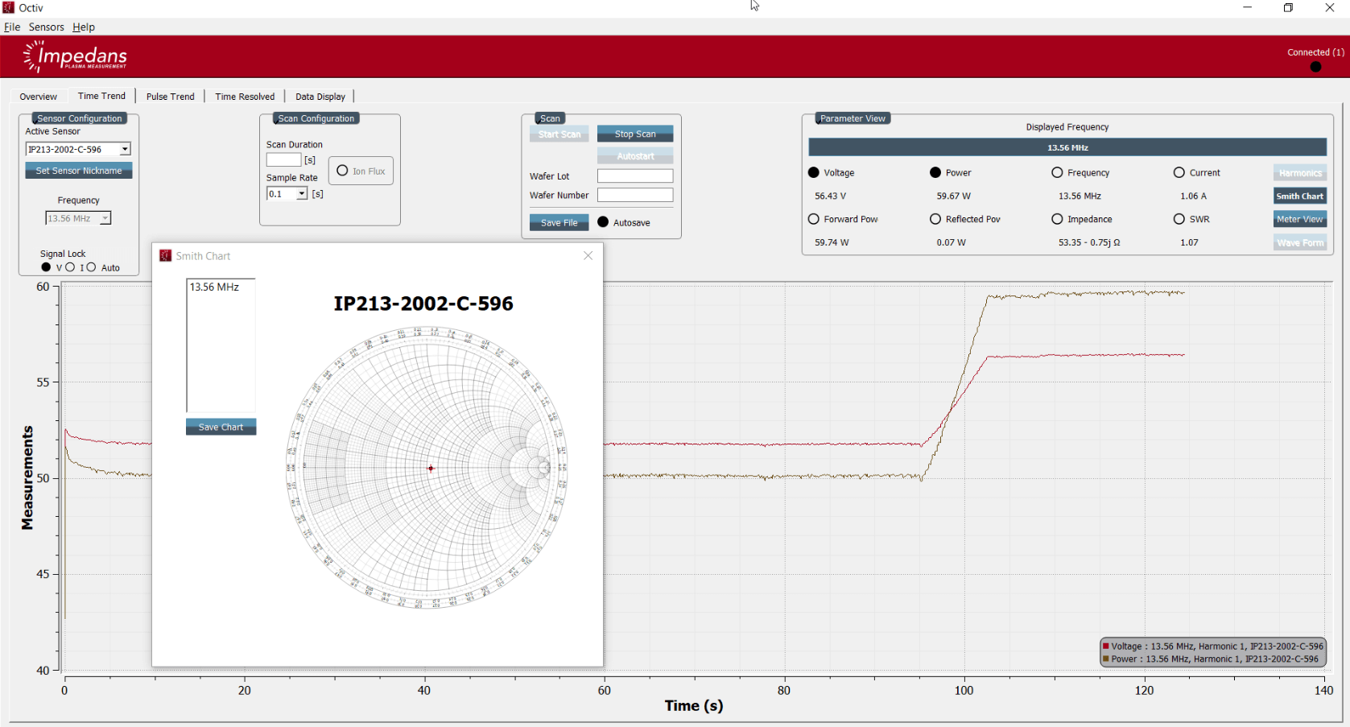Select the Impedance parameter radio button
1350x727 pixels.
(x=1057, y=219)
